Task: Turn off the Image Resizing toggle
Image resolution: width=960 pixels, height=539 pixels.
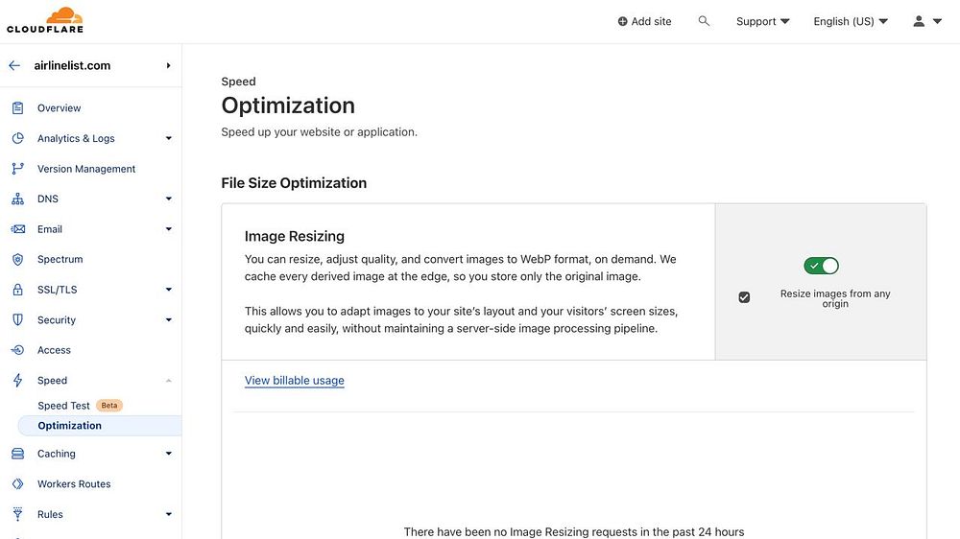Action: (x=821, y=266)
